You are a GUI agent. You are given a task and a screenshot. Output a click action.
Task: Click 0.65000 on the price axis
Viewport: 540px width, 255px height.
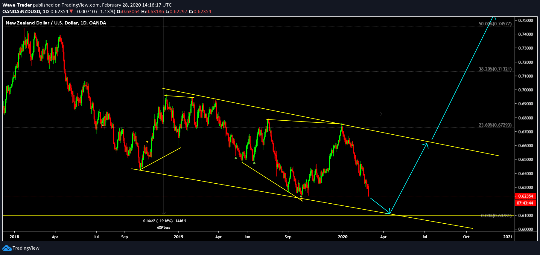click(526, 159)
